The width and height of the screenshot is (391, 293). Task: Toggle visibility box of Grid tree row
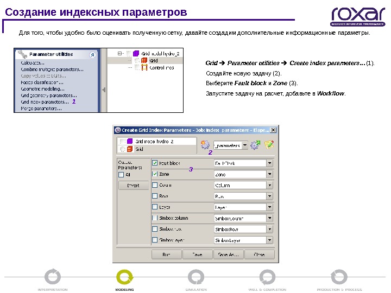(137, 60)
